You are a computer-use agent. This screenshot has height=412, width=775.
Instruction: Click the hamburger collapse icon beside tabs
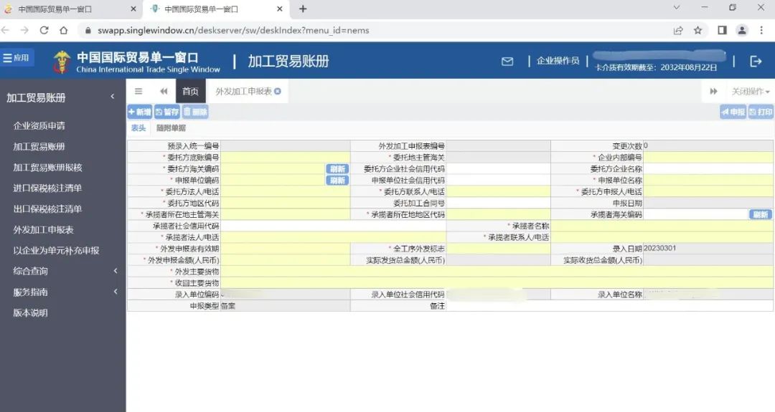point(138,92)
